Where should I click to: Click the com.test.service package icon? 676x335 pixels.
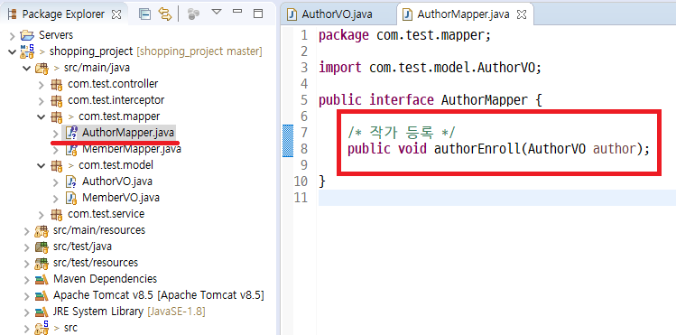[57, 214]
